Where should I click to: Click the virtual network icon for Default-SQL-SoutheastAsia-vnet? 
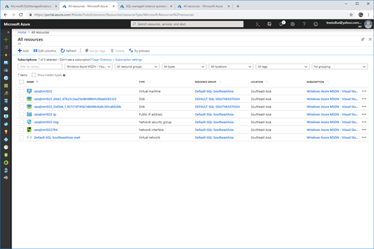tap(29, 137)
